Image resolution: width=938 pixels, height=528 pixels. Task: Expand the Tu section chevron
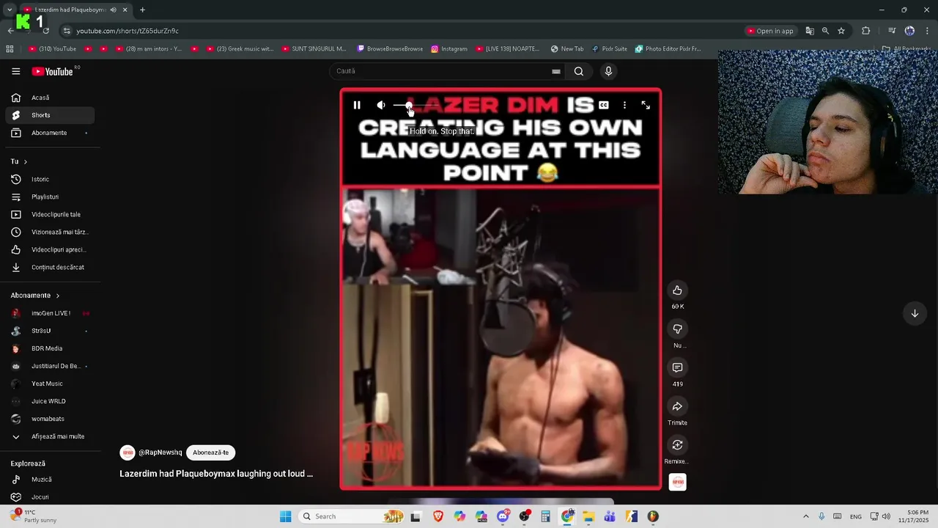pyautogui.click(x=25, y=161)
